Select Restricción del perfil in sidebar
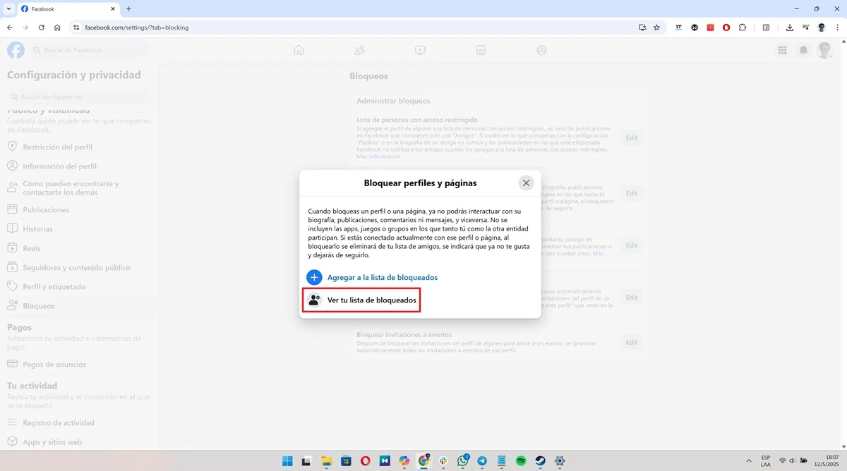Viewport: 847px width, 471px height. click(57, 147)
